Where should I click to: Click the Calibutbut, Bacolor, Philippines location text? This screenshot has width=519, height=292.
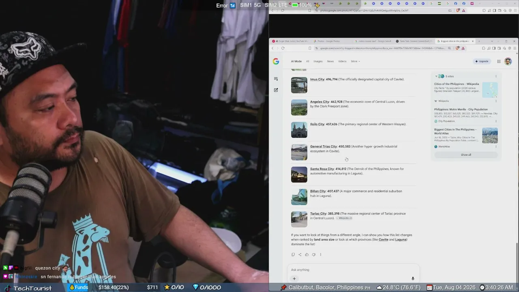click(x=326, y=288)
